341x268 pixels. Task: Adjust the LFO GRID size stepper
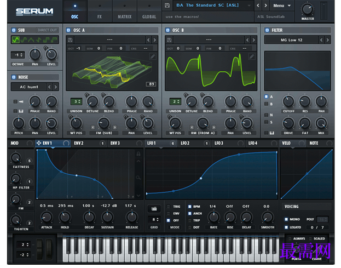coord(154,219)
